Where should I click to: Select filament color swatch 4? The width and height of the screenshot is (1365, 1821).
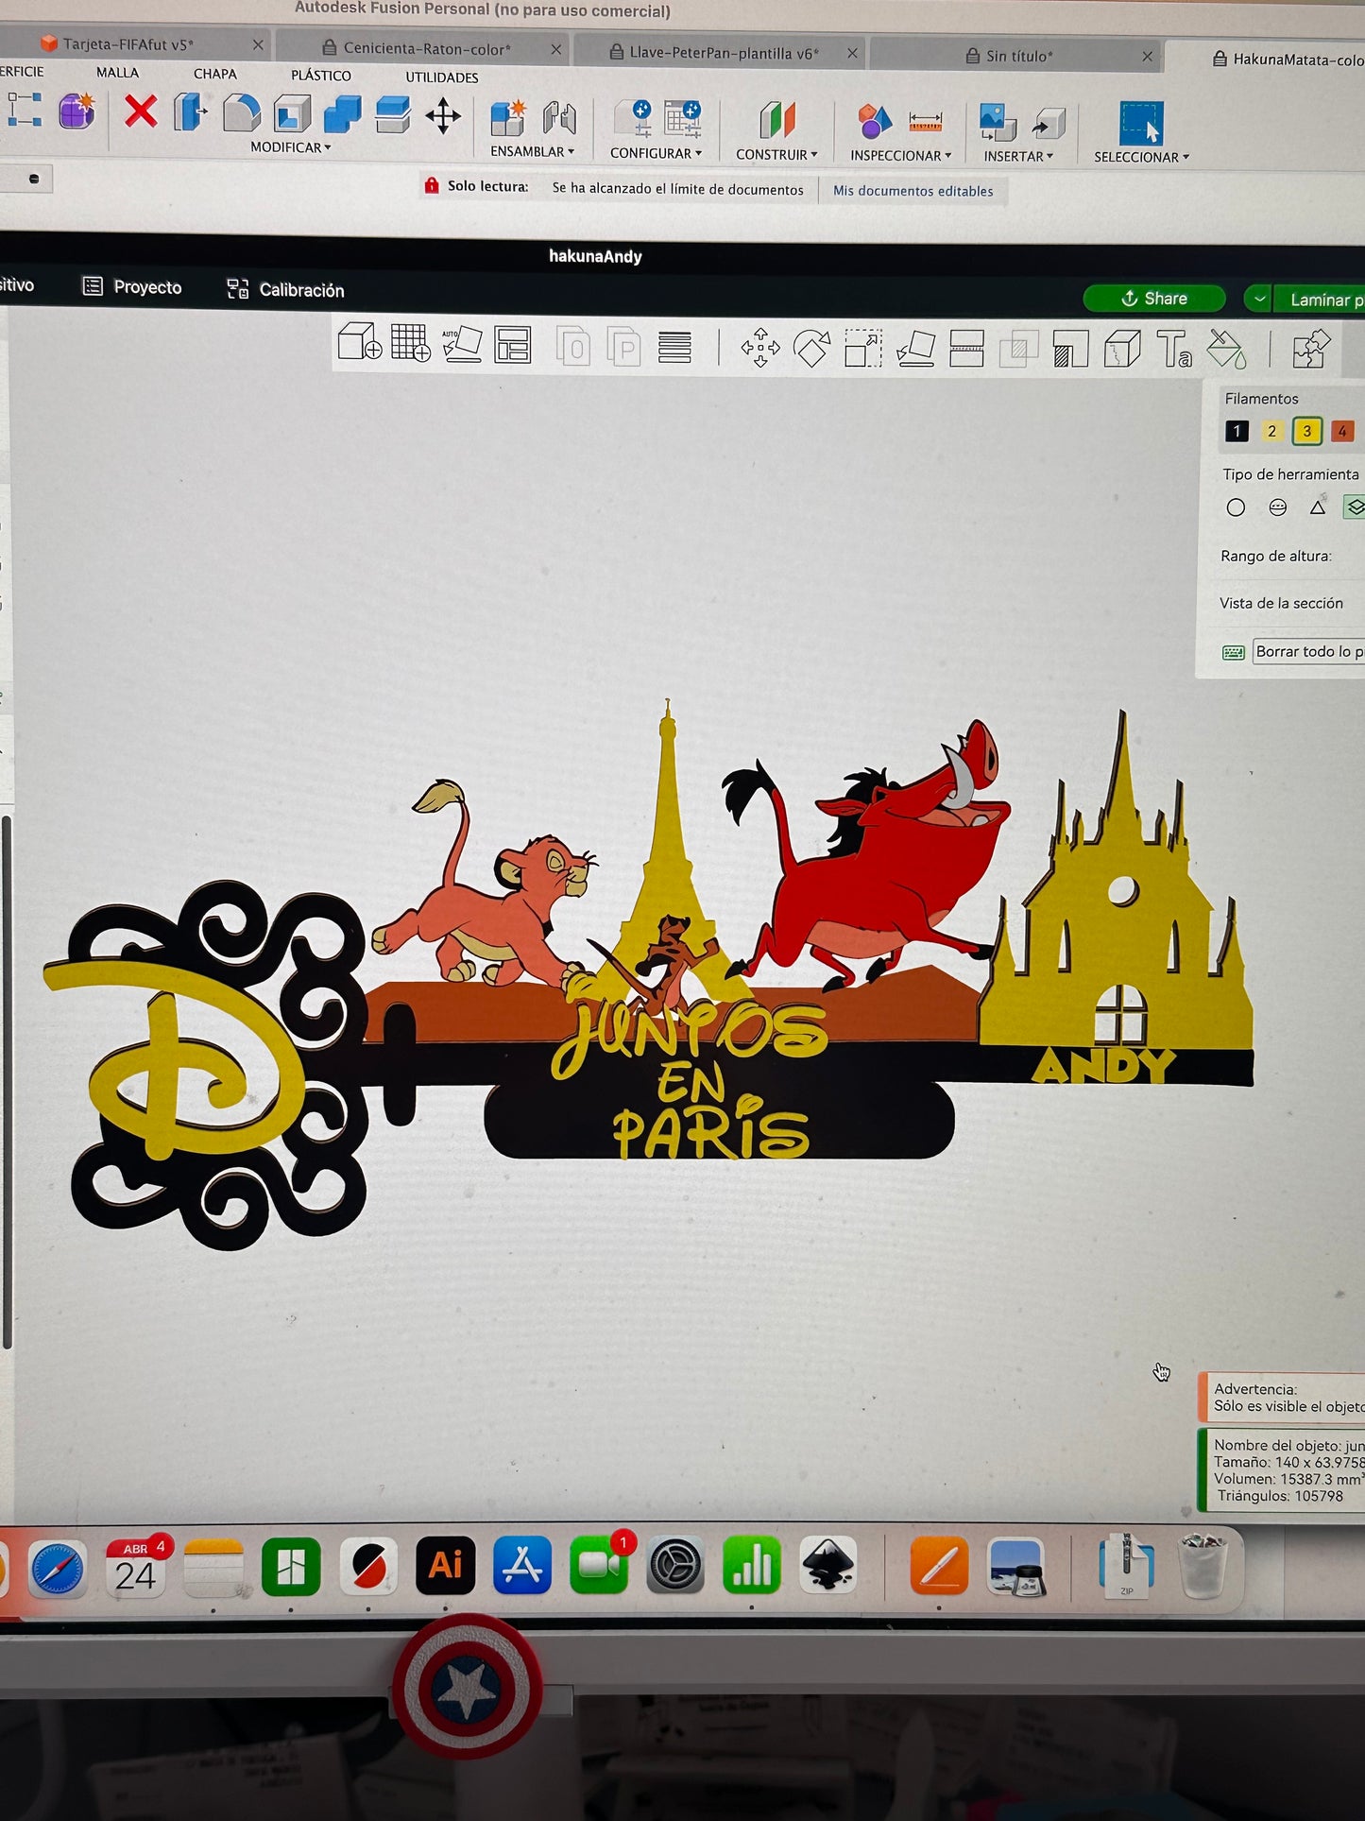tap(1342, 431)
